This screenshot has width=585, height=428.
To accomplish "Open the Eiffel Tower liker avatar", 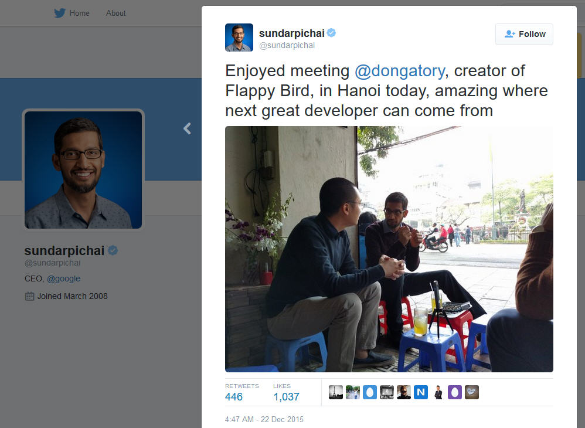I will tap(336, 392).
